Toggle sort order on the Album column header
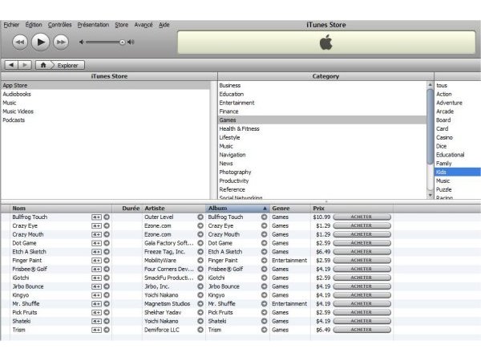This screenshot has width=481, height=361. 238,208
